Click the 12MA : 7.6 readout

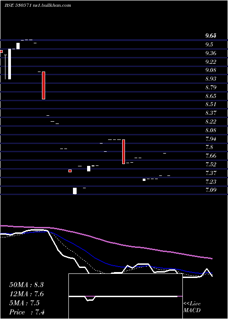click(26, 294)
